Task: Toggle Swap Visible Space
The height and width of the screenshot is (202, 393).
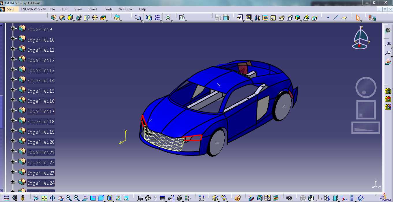Action: [x=126, y=198]
